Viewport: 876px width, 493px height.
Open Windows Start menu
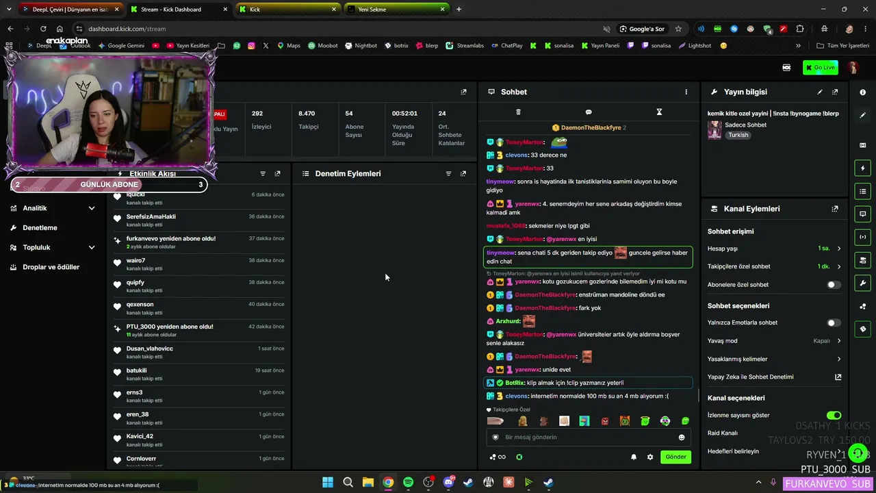[x=328, y=482]
